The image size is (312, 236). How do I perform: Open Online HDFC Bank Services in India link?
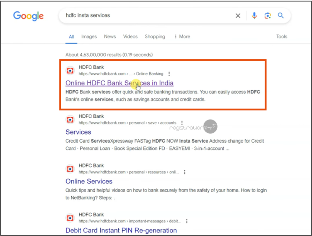[119, 83]
